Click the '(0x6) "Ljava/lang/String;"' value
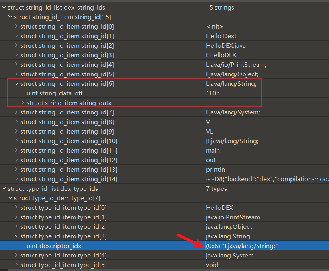 coord(242,246)
